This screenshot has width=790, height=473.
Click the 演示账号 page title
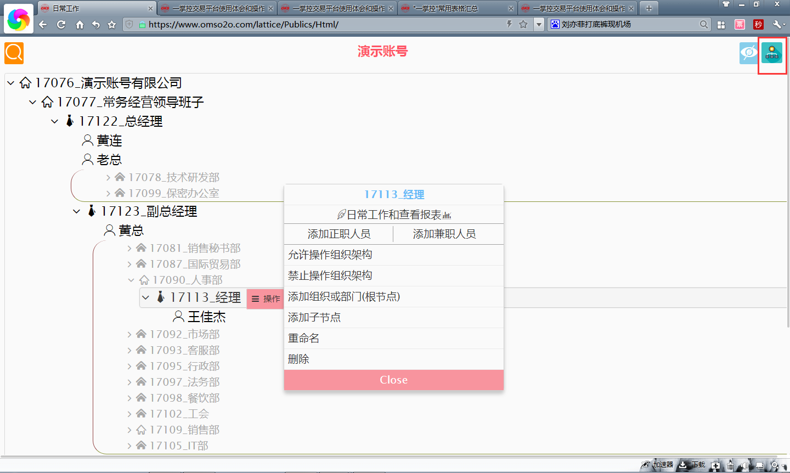(x=382, y=52)
